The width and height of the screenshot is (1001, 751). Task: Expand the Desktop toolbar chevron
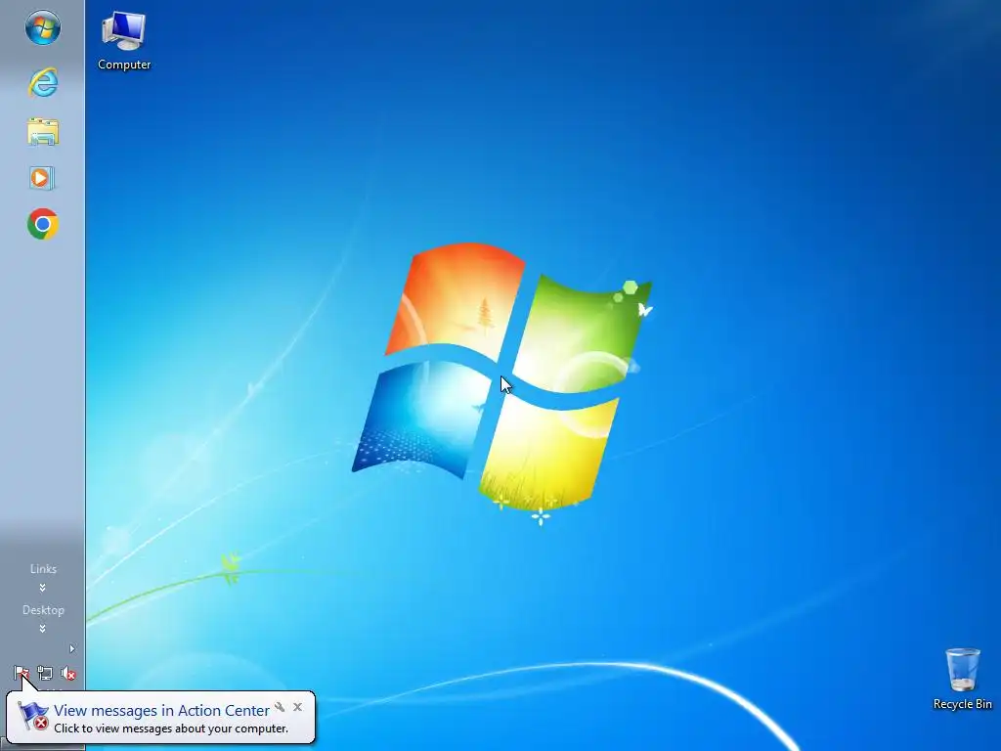pos(43,629)
